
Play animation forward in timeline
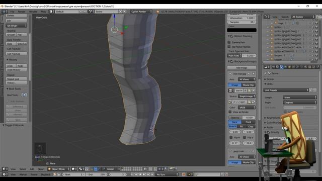144,174
